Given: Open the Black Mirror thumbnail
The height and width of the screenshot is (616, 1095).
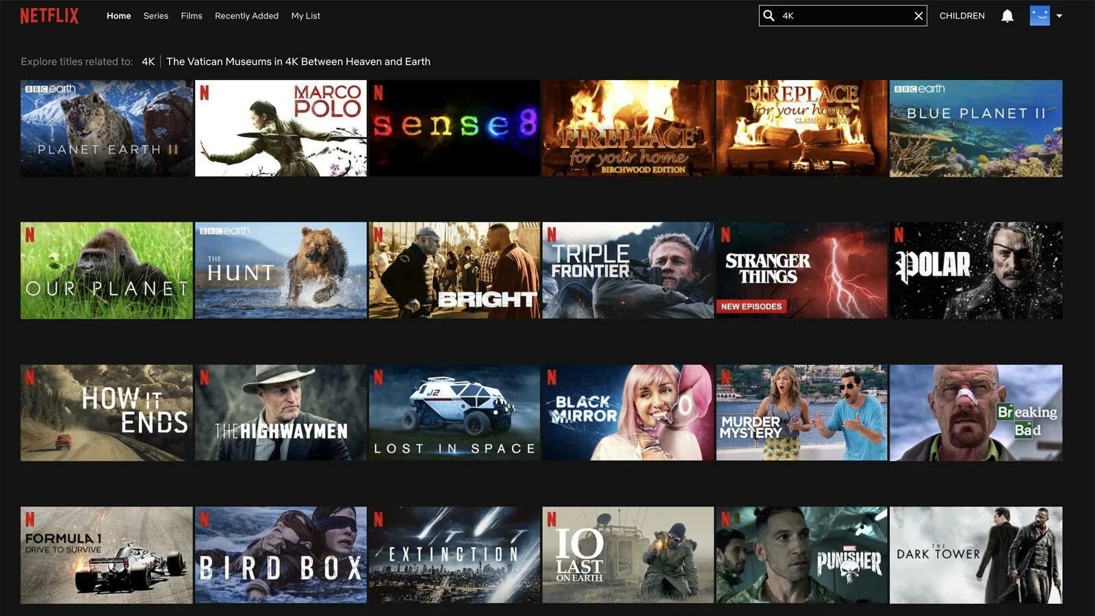Looking at the screenshot, I should [628, 413].
